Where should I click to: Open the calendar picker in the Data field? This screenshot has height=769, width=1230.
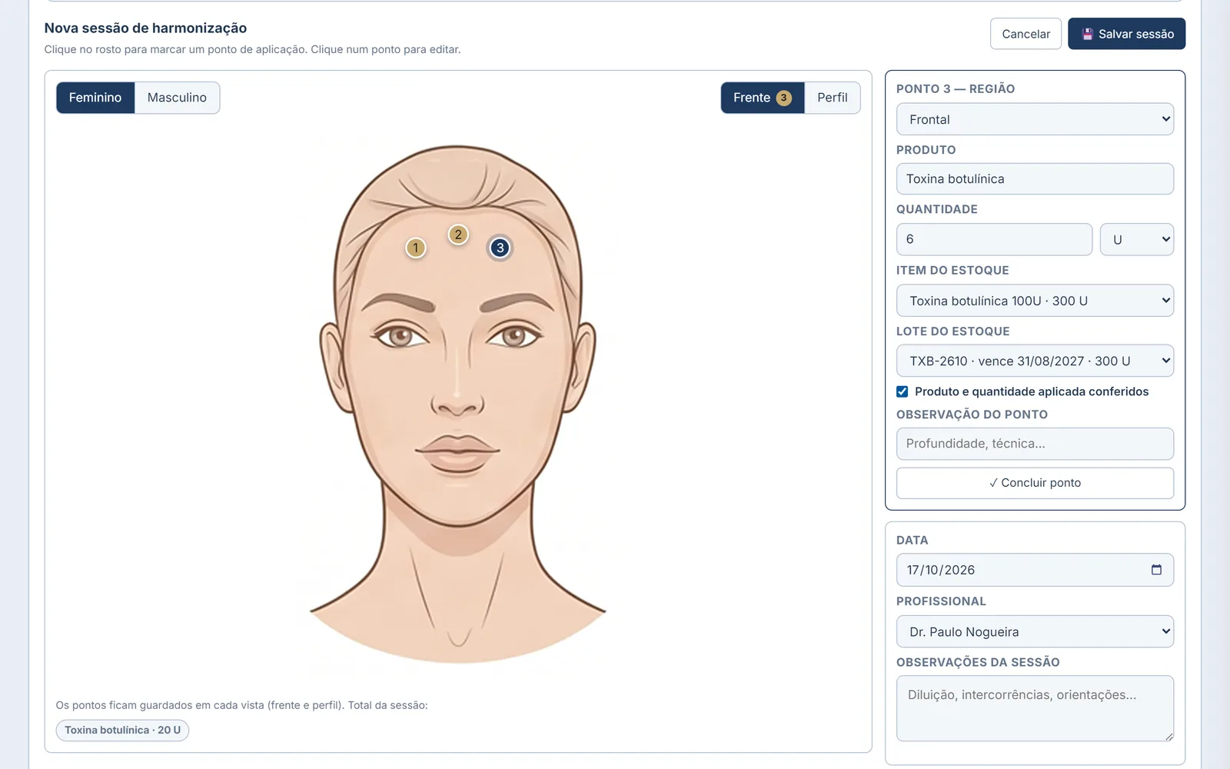[x=1156, y=570]
